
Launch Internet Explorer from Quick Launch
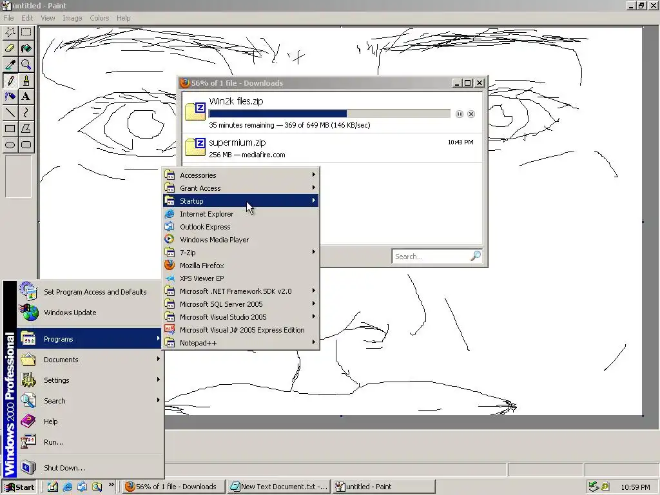(x=67, y=487)
